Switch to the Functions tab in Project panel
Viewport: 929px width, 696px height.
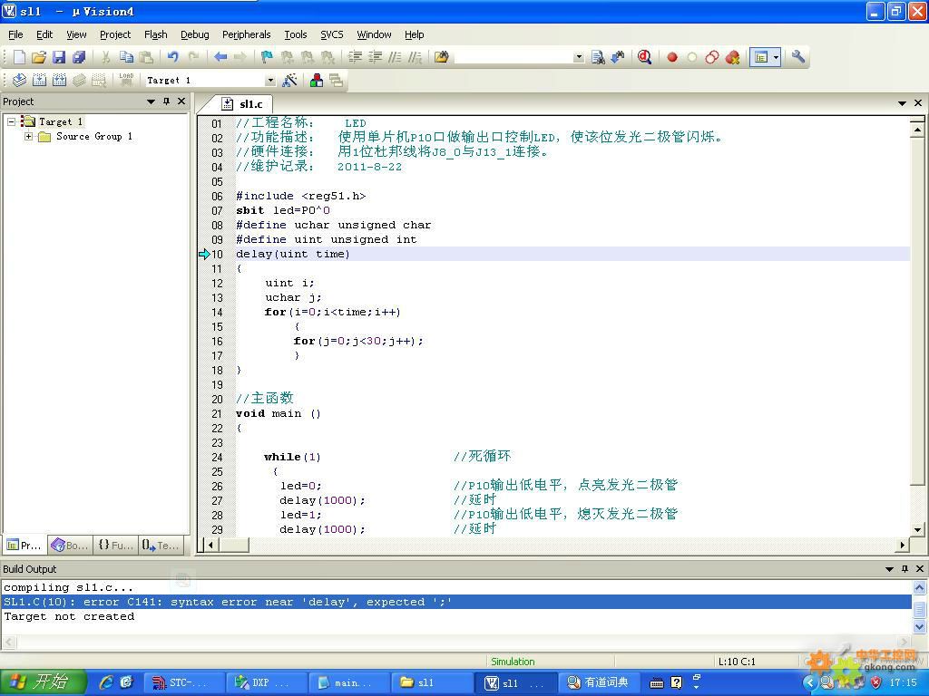point(115,545)
